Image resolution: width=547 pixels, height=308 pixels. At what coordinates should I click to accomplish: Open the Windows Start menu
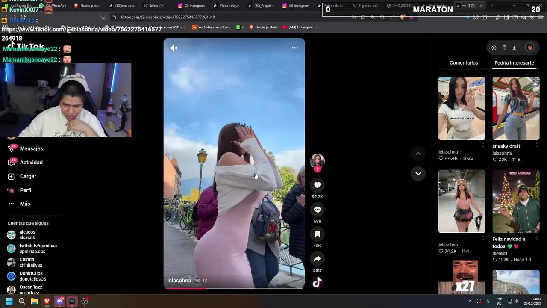[x=9, y=301]
